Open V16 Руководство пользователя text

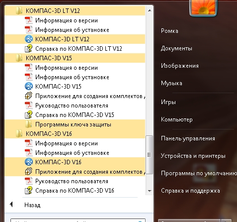click(72, 181)
